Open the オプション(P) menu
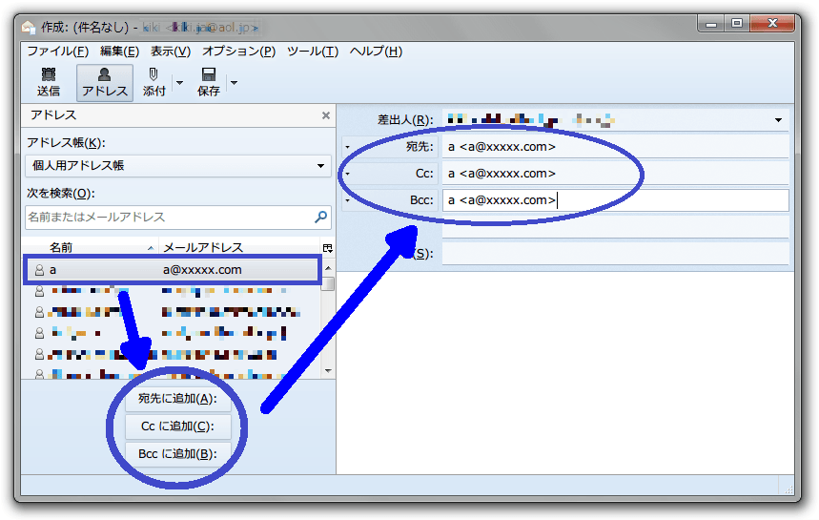Viewport: 819px width, 520px height. pyautogui.click(x=238, y=52)
